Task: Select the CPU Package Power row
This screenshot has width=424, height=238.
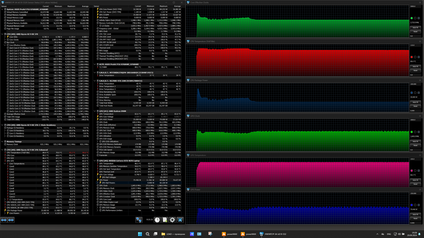Action: point(46,210)
